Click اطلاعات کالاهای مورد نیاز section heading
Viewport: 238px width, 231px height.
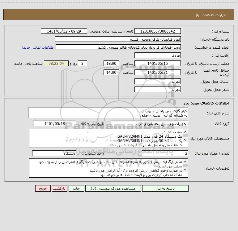[x=206, y=103]
